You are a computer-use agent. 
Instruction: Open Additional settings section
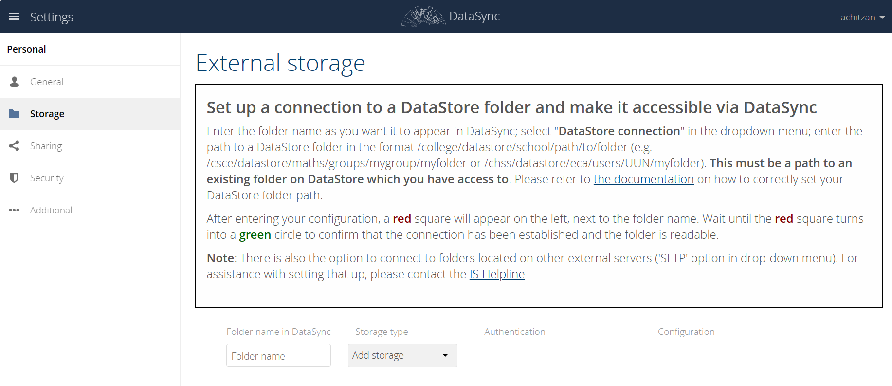point(90,210)
